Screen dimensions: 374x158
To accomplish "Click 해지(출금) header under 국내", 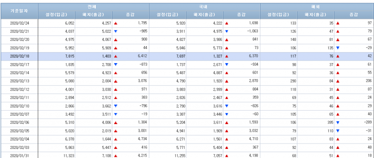I will [x=205, y=15].
